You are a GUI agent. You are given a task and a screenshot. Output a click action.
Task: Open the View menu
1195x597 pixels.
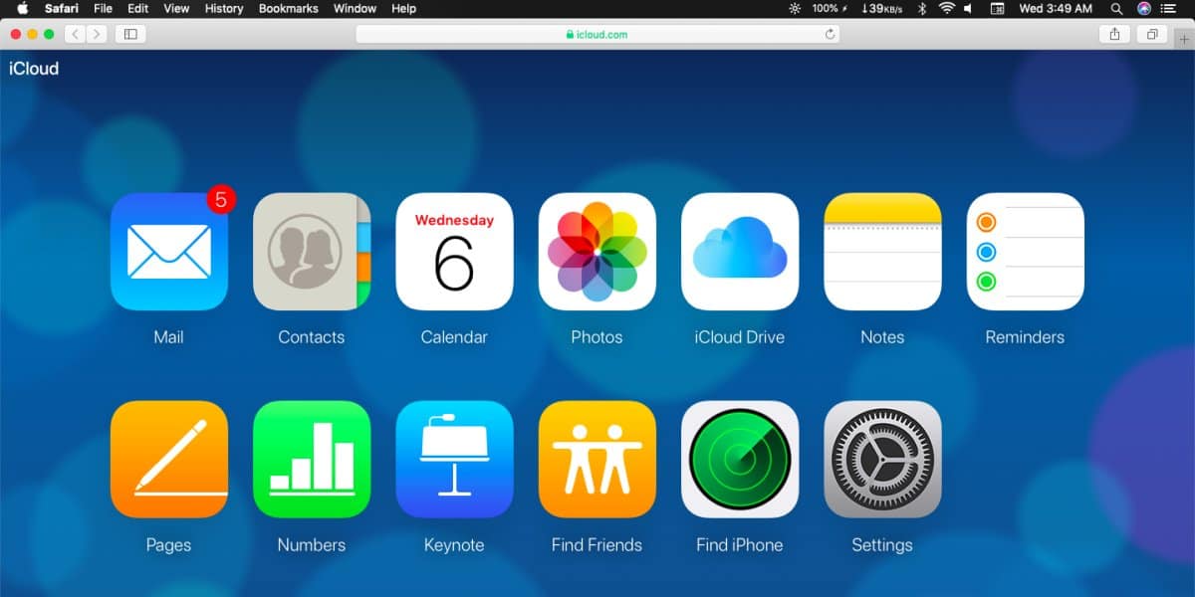[176, 8]
